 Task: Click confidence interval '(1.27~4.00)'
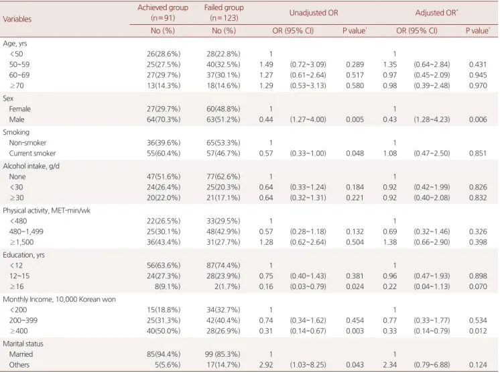(308, 119)
